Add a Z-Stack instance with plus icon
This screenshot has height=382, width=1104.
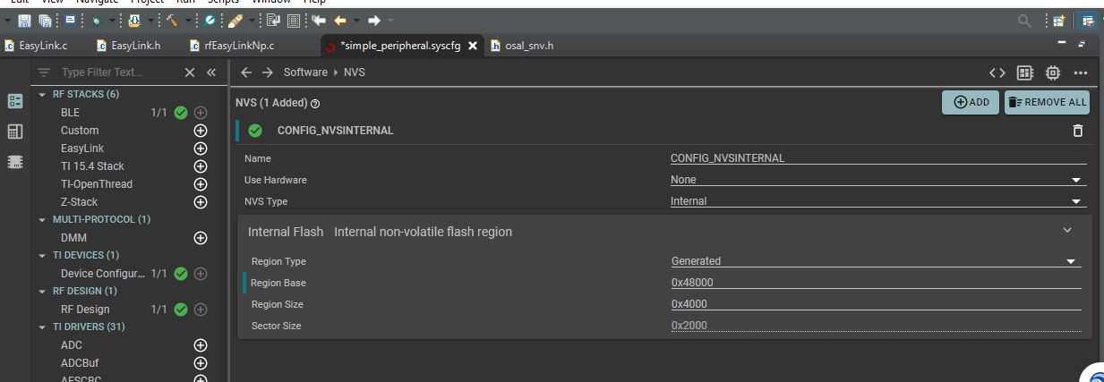tap(201, 202)
